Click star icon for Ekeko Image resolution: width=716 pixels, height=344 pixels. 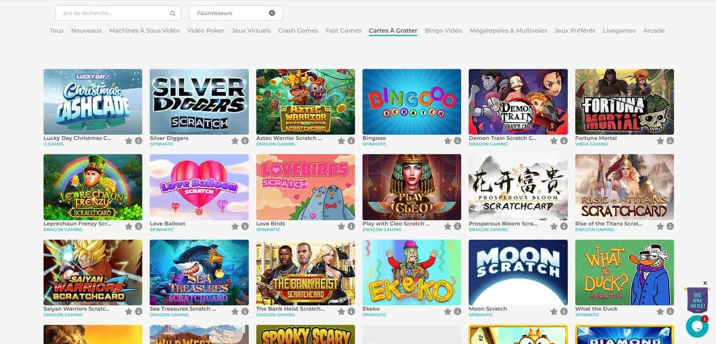pyautogui.click(x=447, y=312)
